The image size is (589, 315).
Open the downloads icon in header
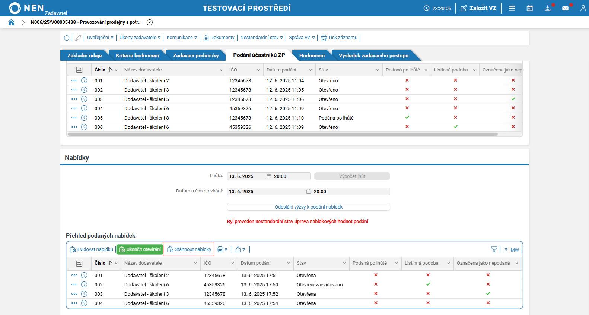click(x=547, y=8)
